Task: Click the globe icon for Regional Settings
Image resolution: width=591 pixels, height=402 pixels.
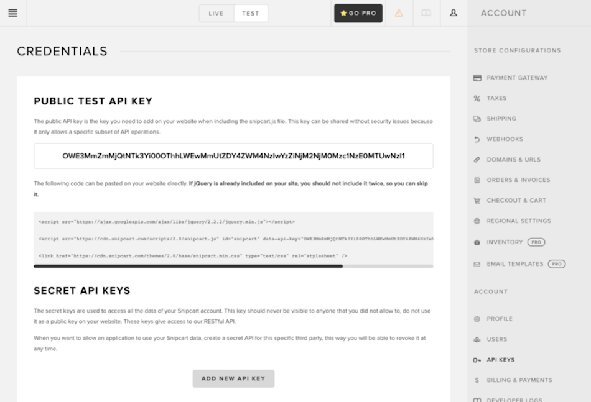Action: (x=477, y=221)
